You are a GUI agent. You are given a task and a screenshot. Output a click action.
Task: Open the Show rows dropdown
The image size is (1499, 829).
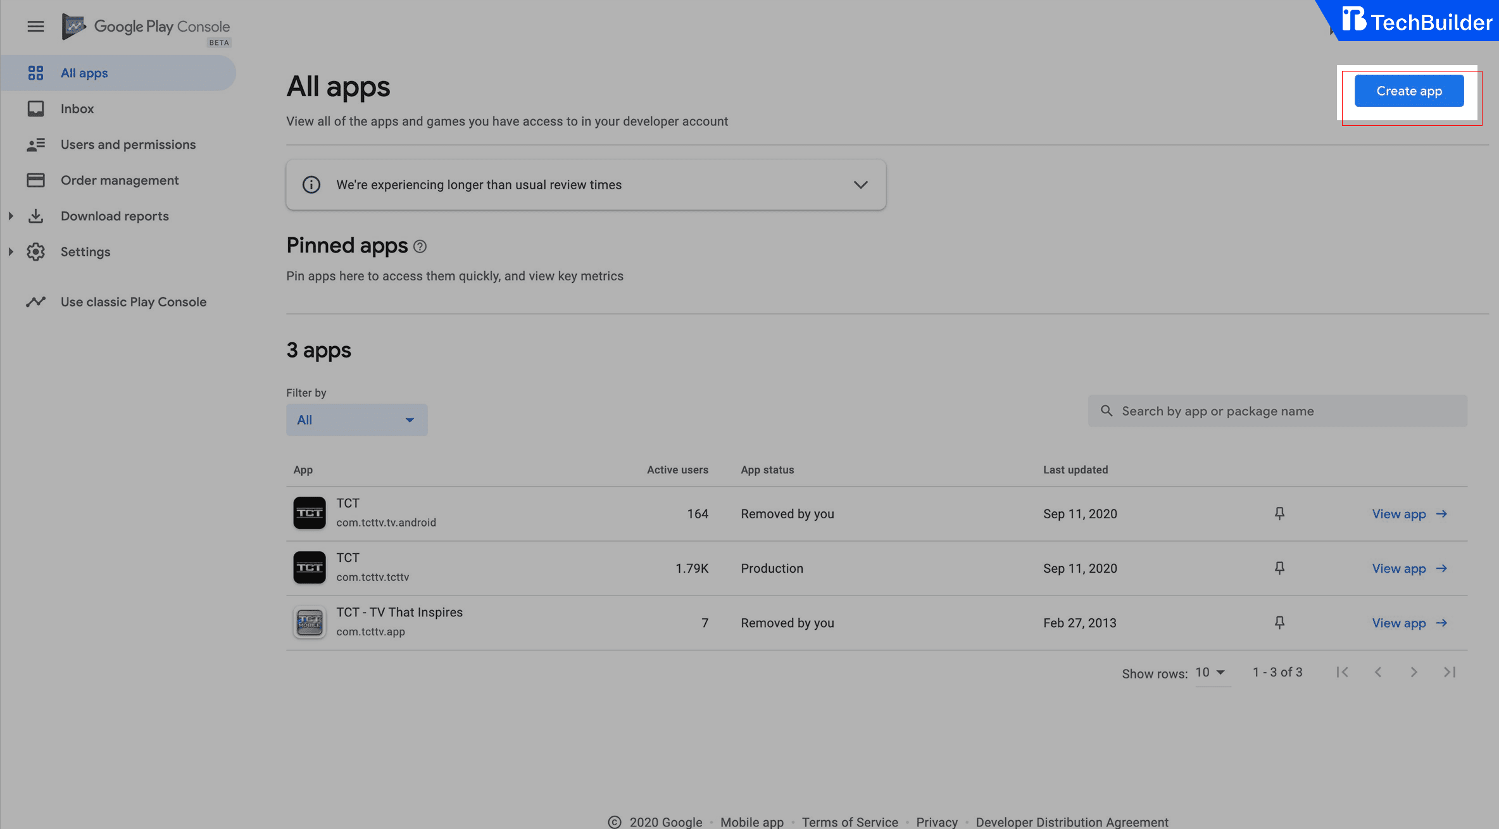pos(1211,672)
